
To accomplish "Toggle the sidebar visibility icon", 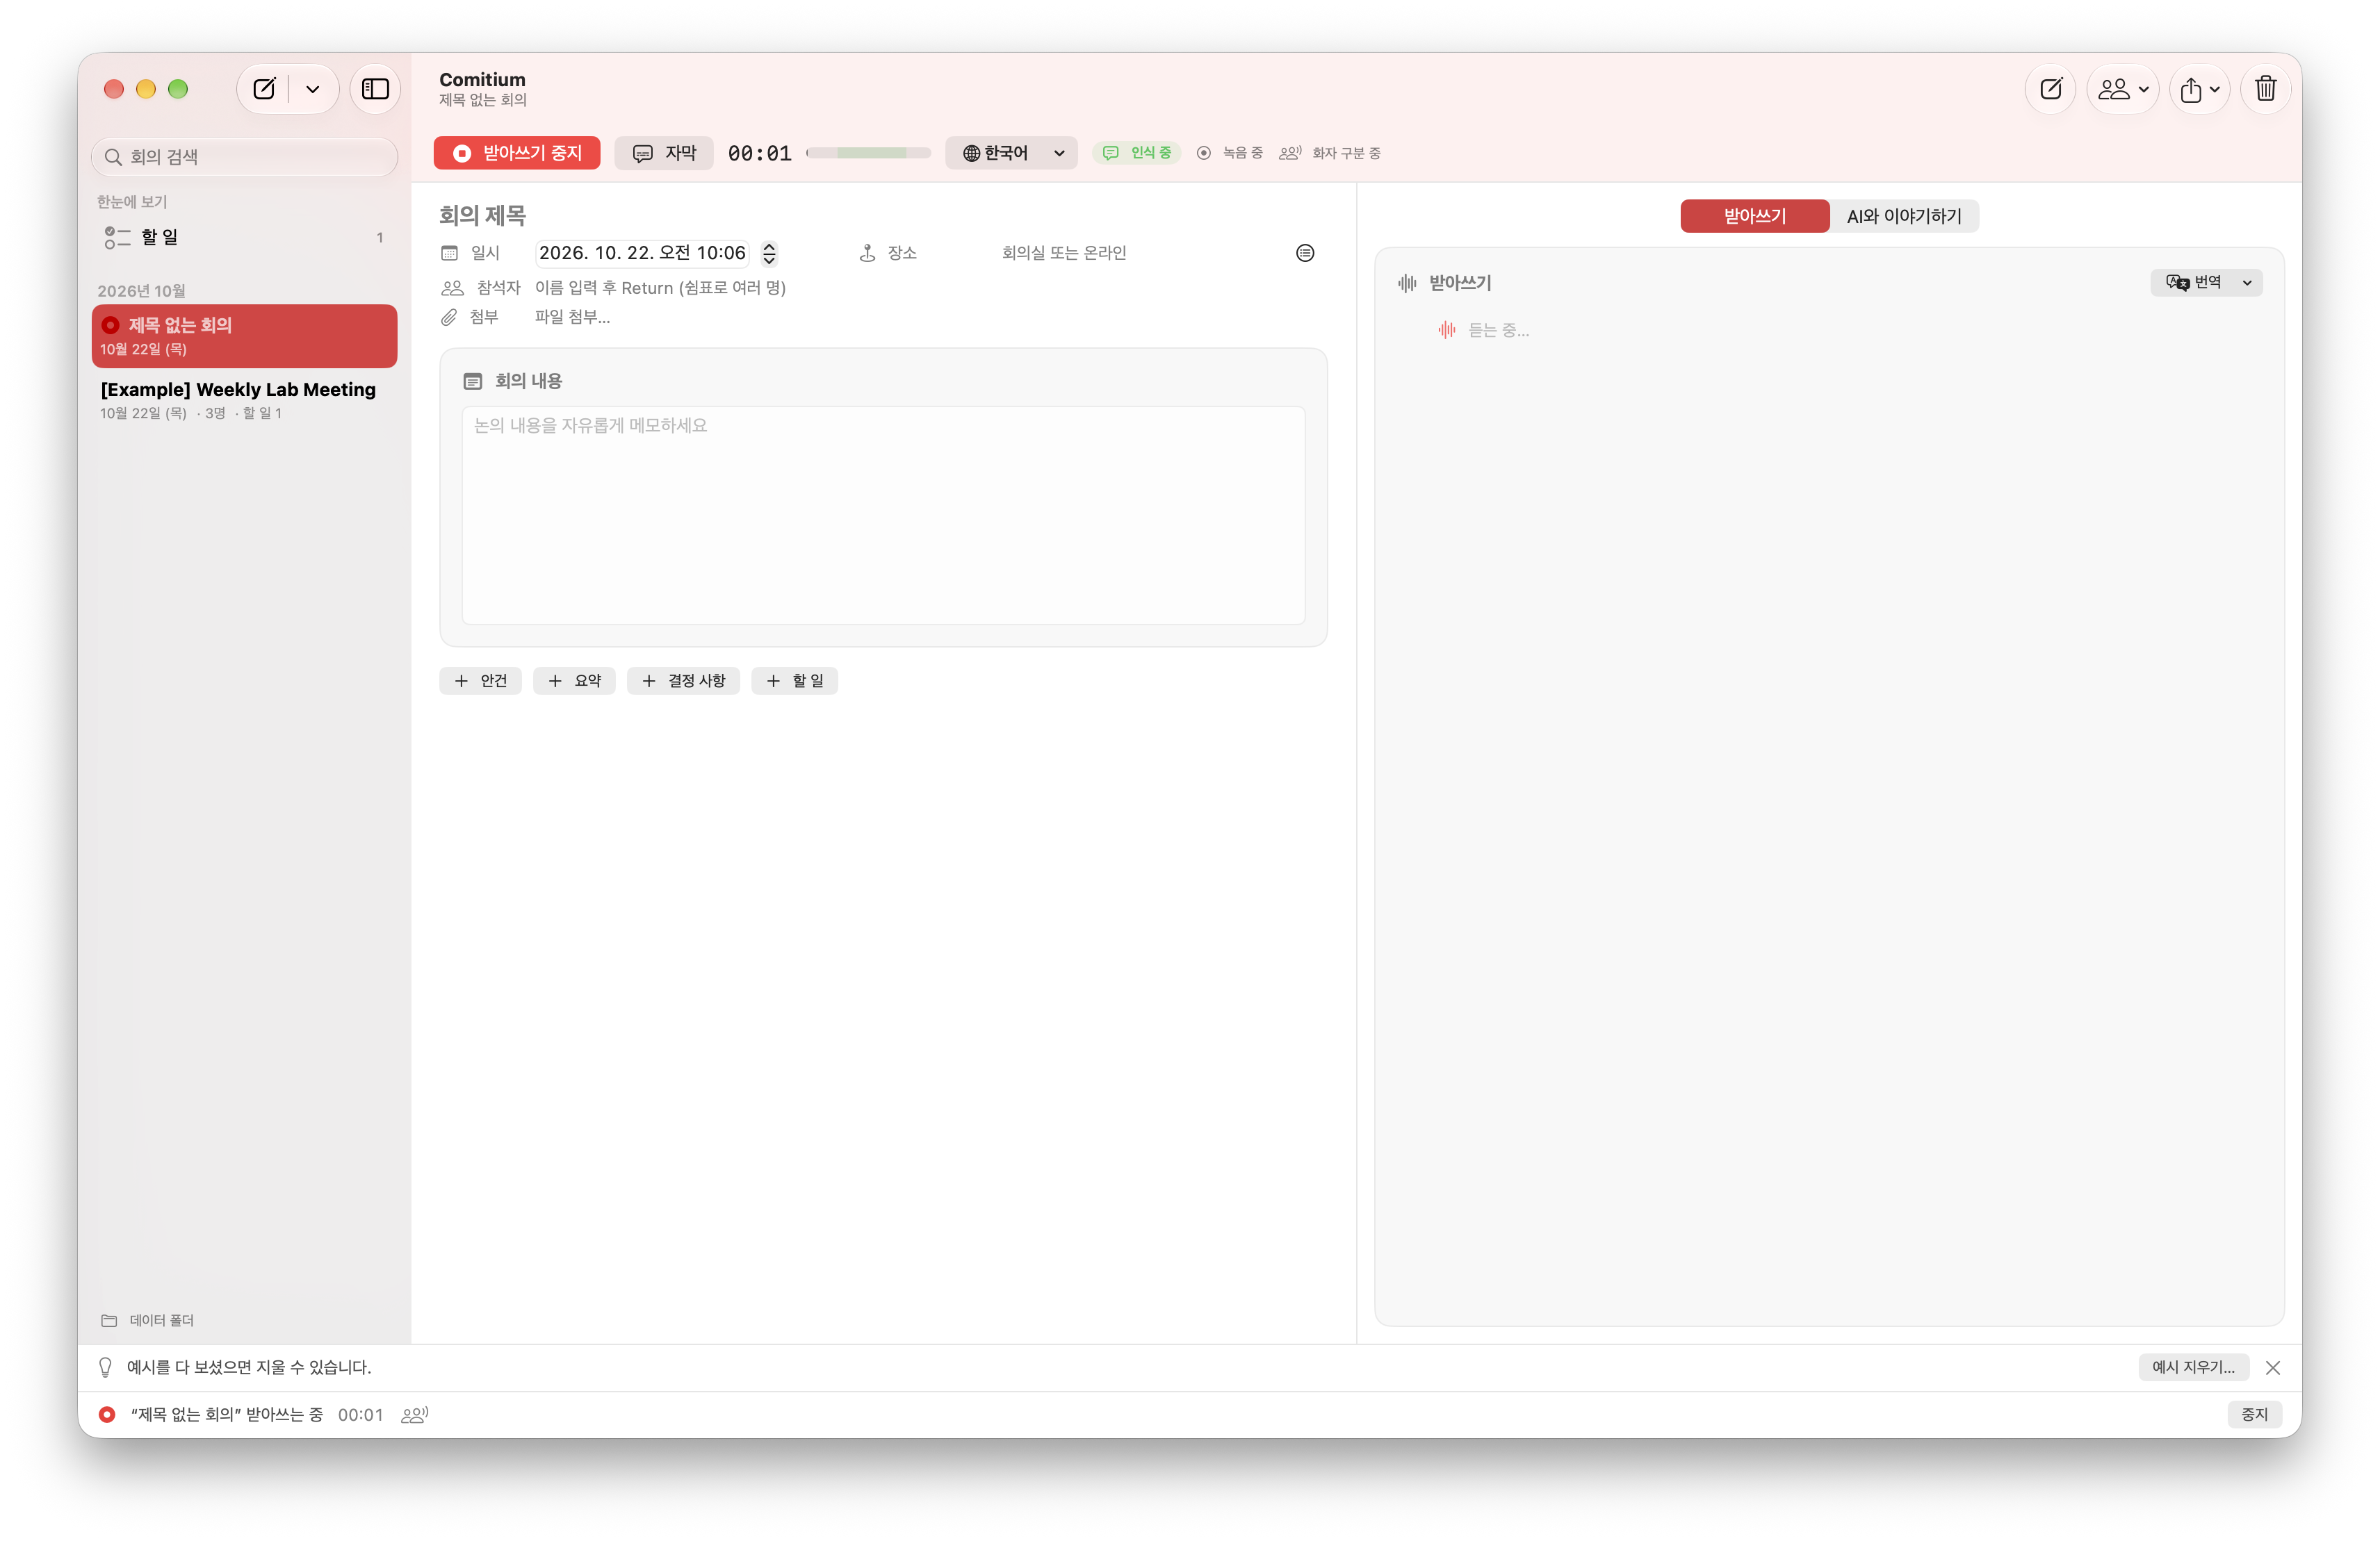I will 375,89.
